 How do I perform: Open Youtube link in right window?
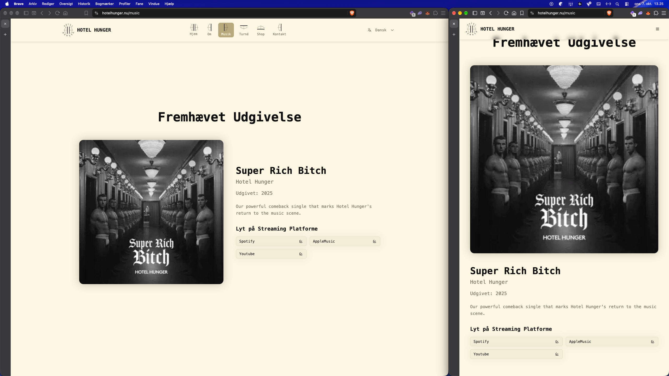click(516, 354)
